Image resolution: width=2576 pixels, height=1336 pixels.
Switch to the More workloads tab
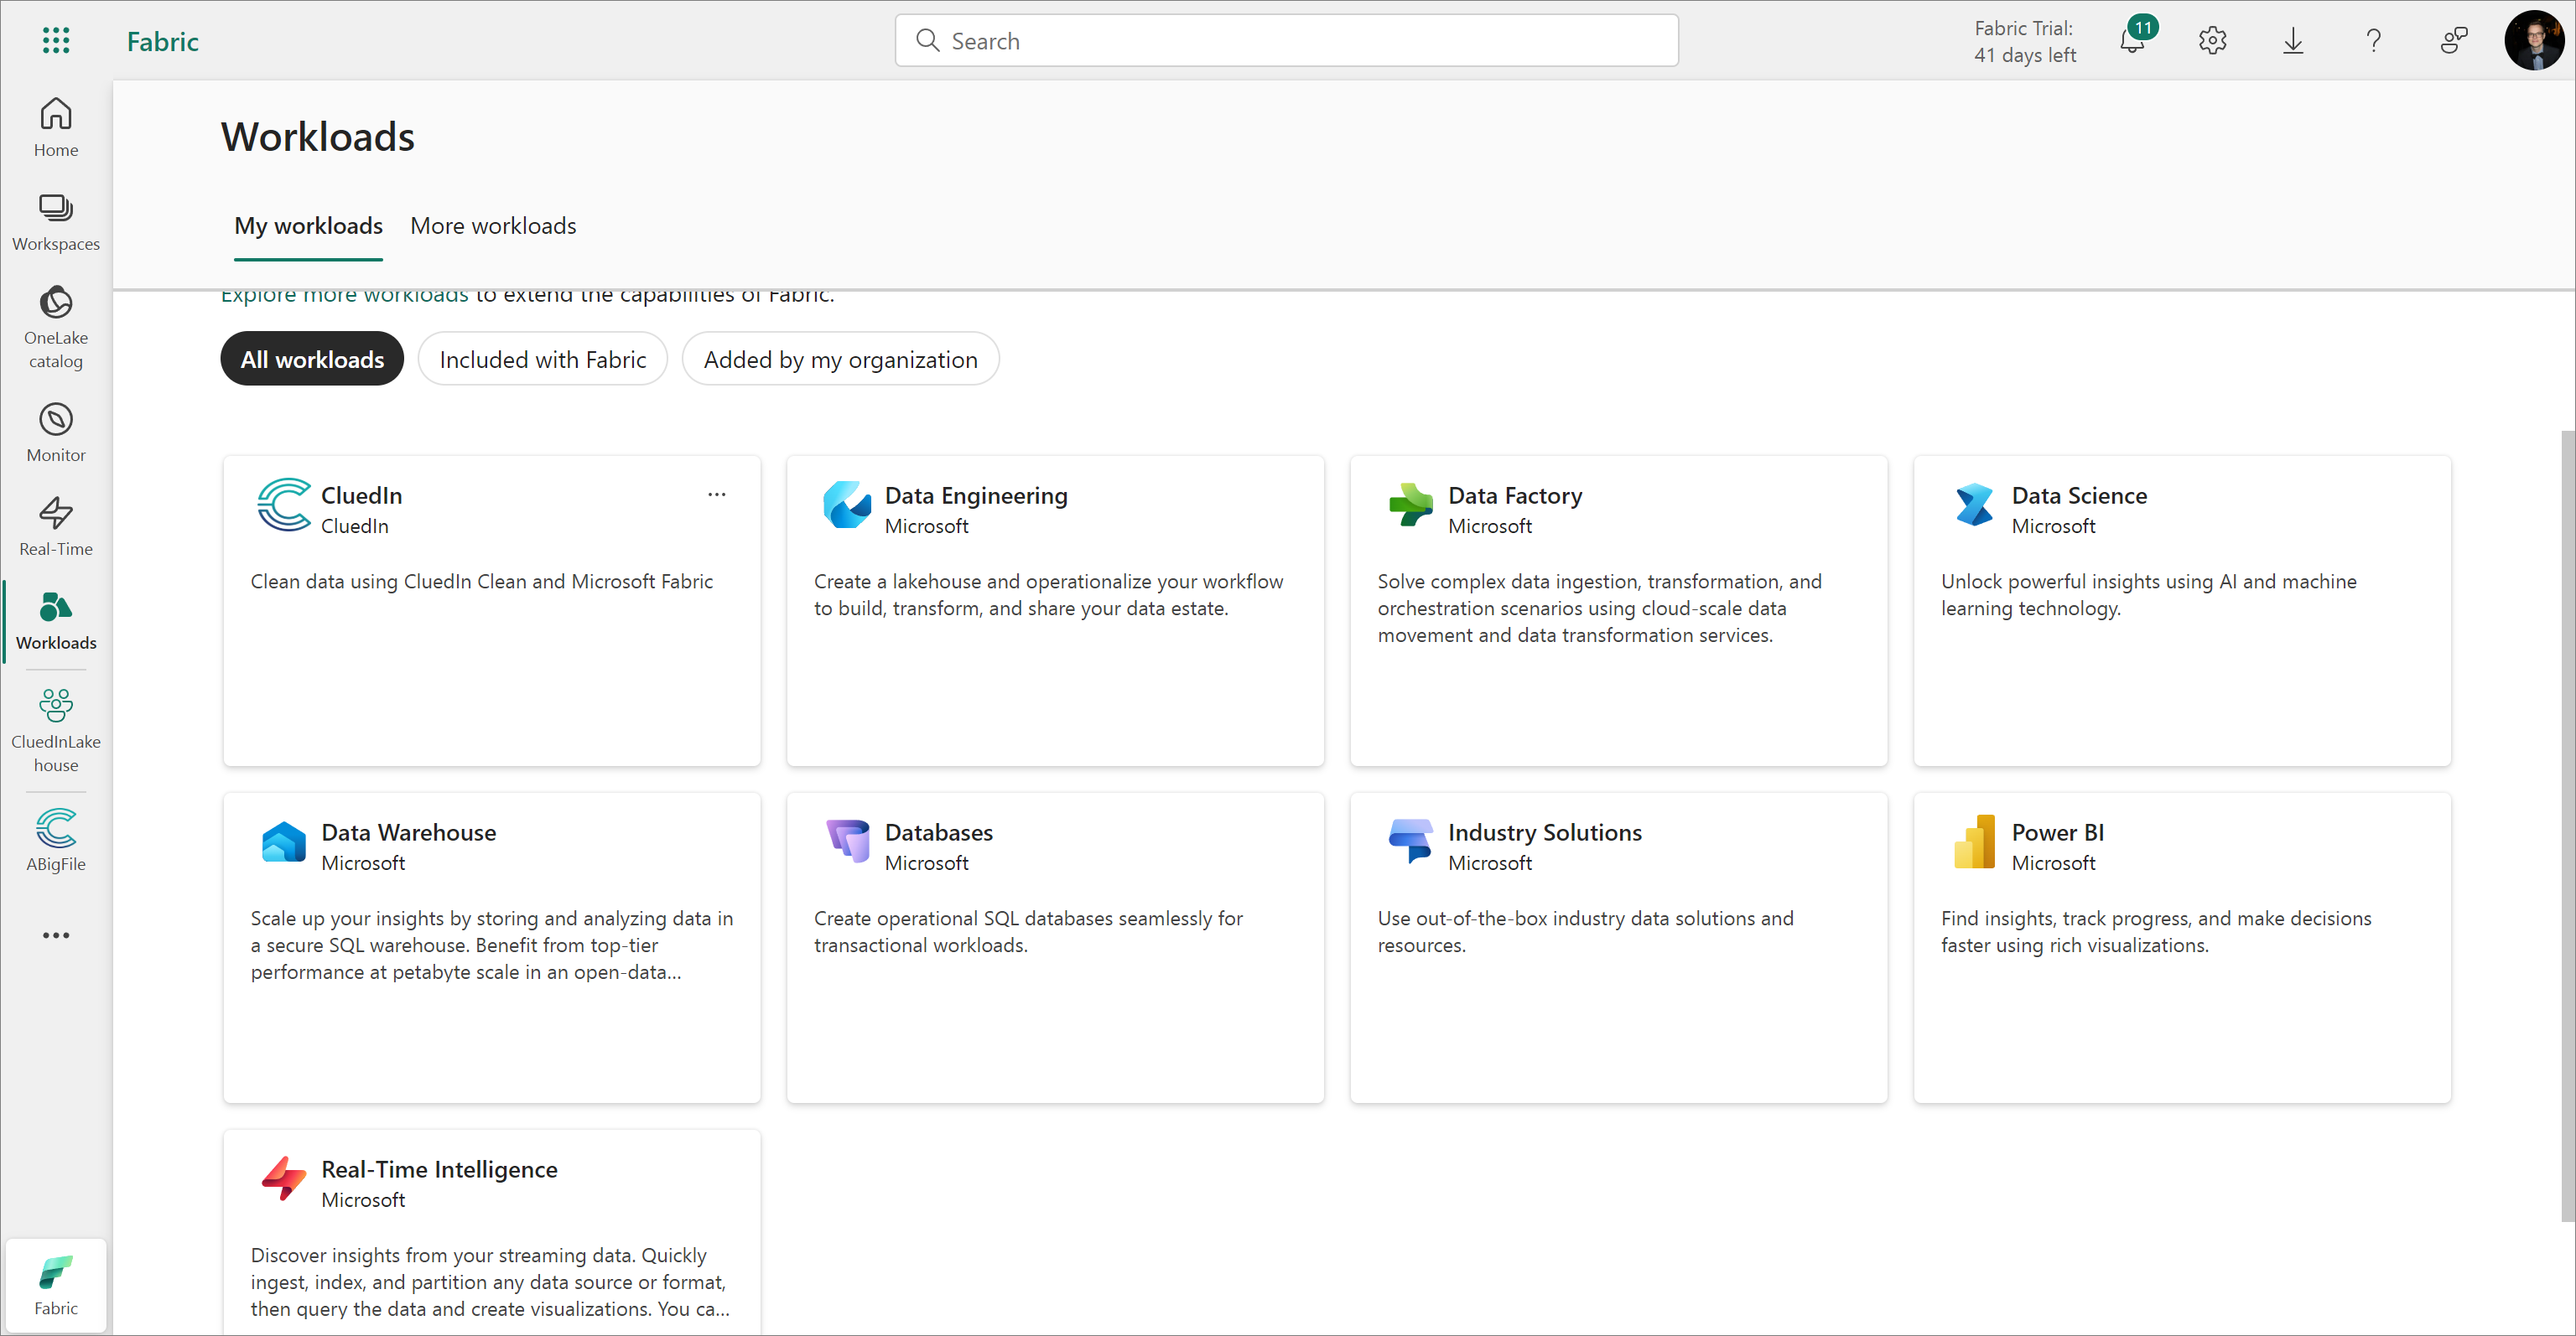493,225
